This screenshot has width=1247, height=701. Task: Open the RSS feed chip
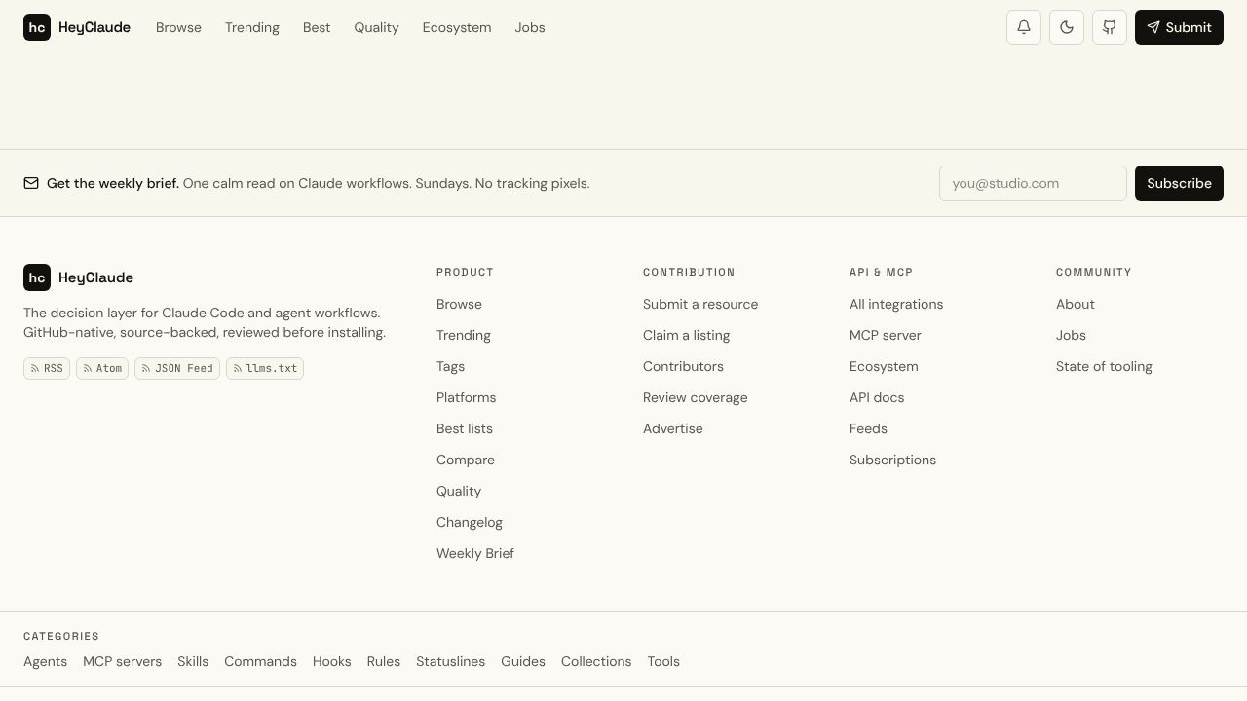pos(47,368)
